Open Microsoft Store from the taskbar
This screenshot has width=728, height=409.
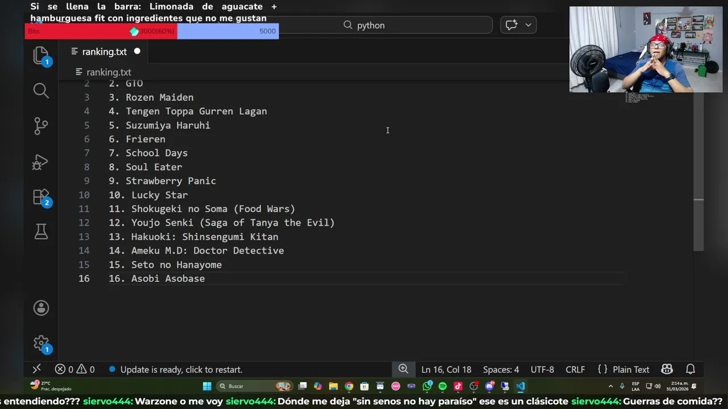pos(364,386)
